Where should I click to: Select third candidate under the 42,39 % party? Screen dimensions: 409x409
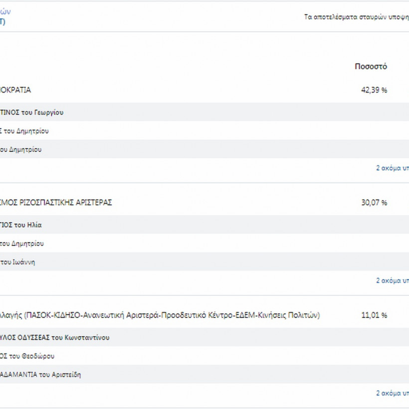(x=21, y=150)
